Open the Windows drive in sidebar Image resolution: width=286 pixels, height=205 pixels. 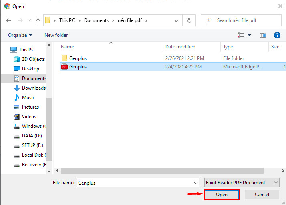tap(30, 126)
